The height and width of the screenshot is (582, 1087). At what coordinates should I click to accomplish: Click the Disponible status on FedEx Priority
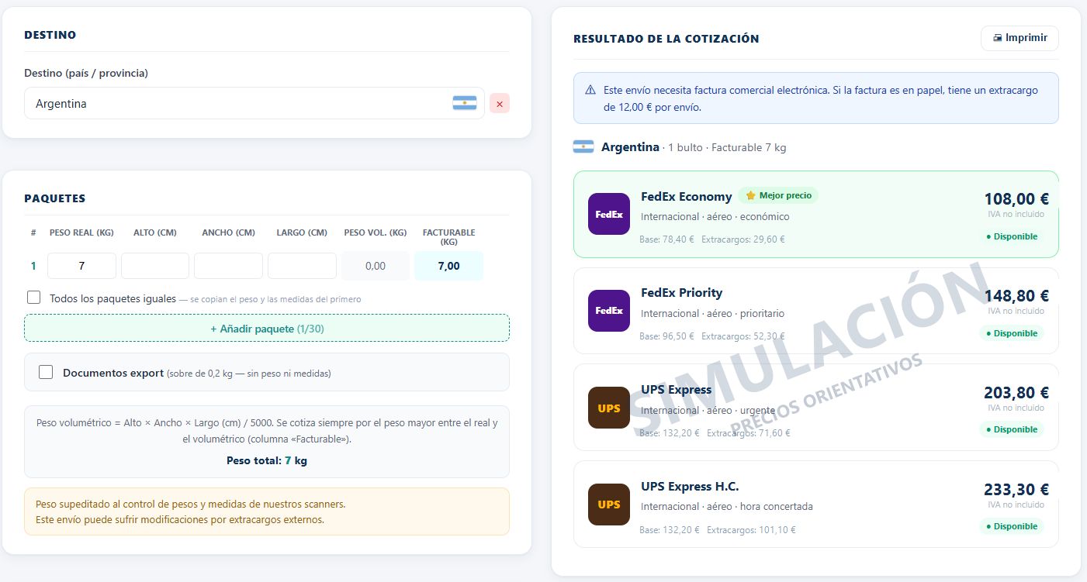click(x=1012, y=333)
